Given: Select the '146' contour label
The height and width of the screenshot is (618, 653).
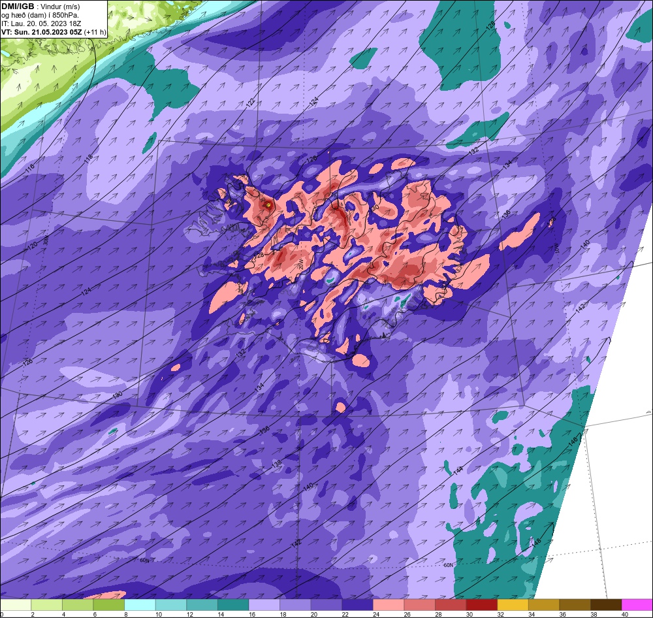Looking at the screenshot, I should point(573,442).
